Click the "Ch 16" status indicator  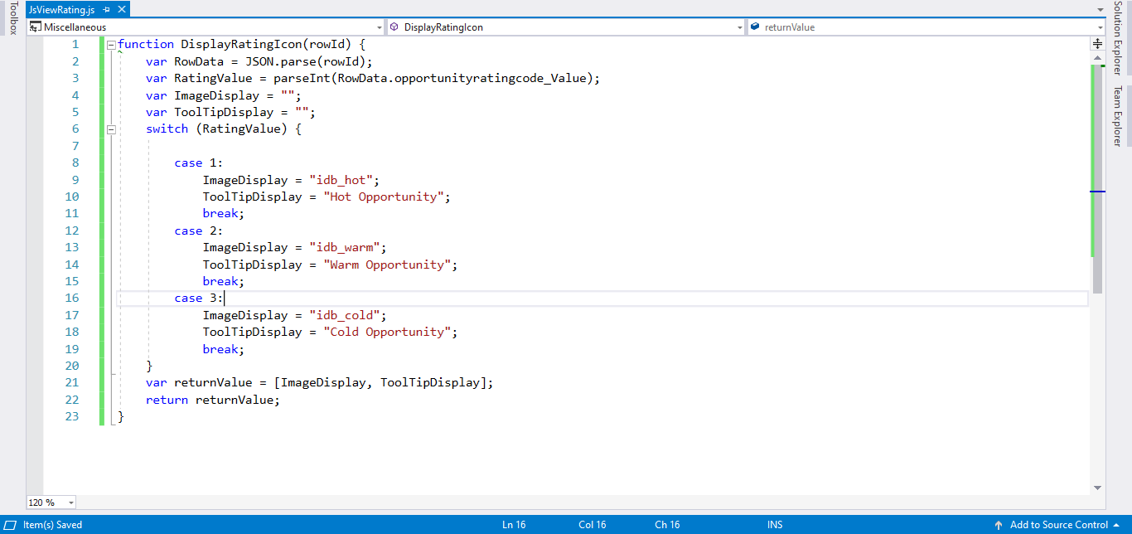(667, 525)
